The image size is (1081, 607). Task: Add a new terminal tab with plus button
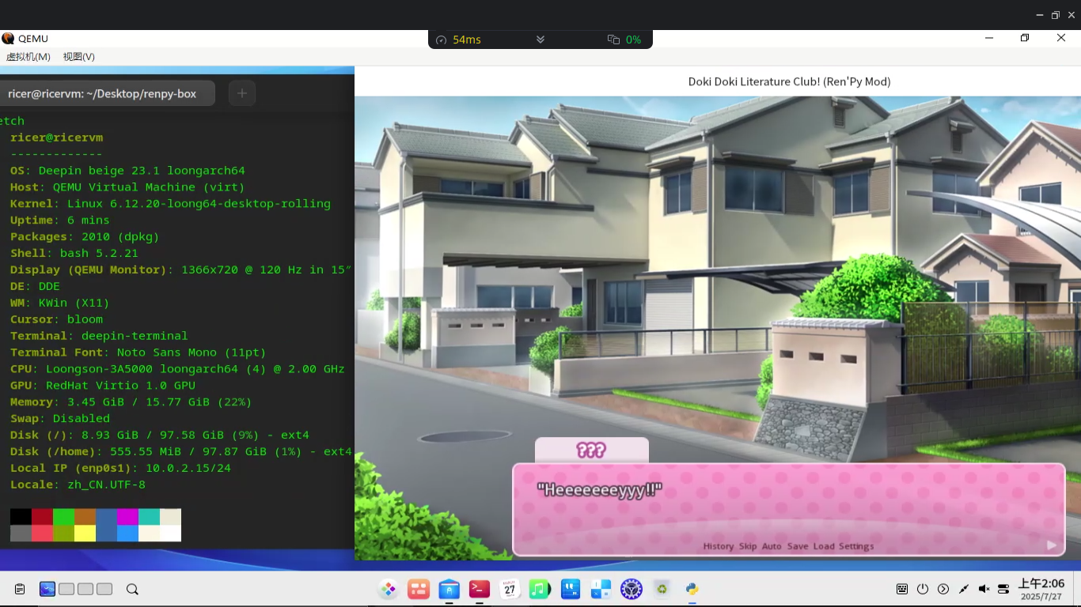(242, 93)
